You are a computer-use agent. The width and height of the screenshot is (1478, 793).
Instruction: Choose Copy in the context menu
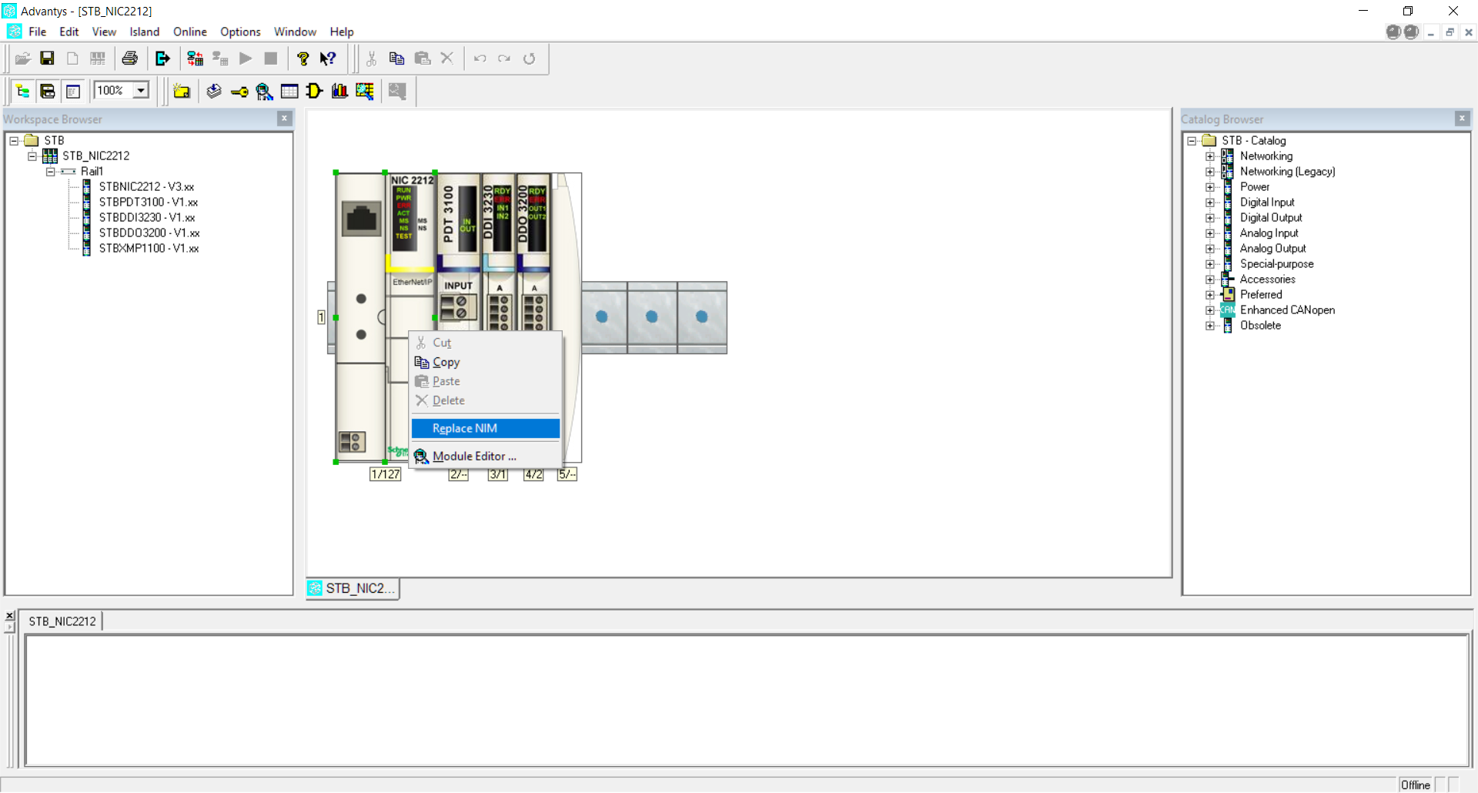(486, 362)
